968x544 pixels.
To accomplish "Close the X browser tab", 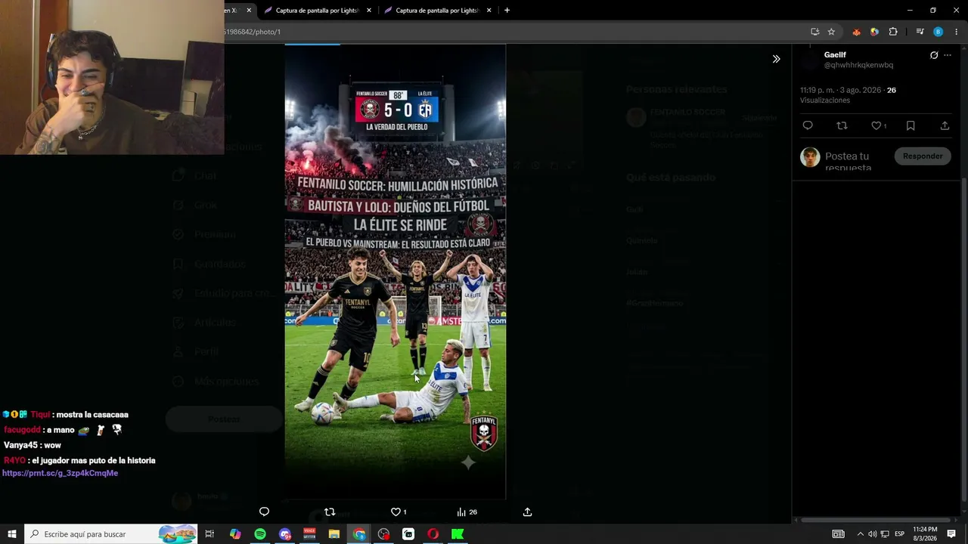I will [249, 11].
